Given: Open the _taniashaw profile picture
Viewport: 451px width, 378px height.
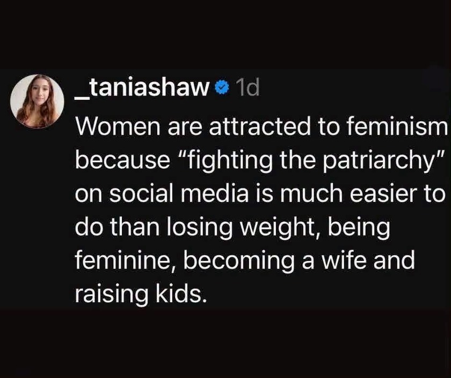Looking at the screenshot, I should (37, 101).
